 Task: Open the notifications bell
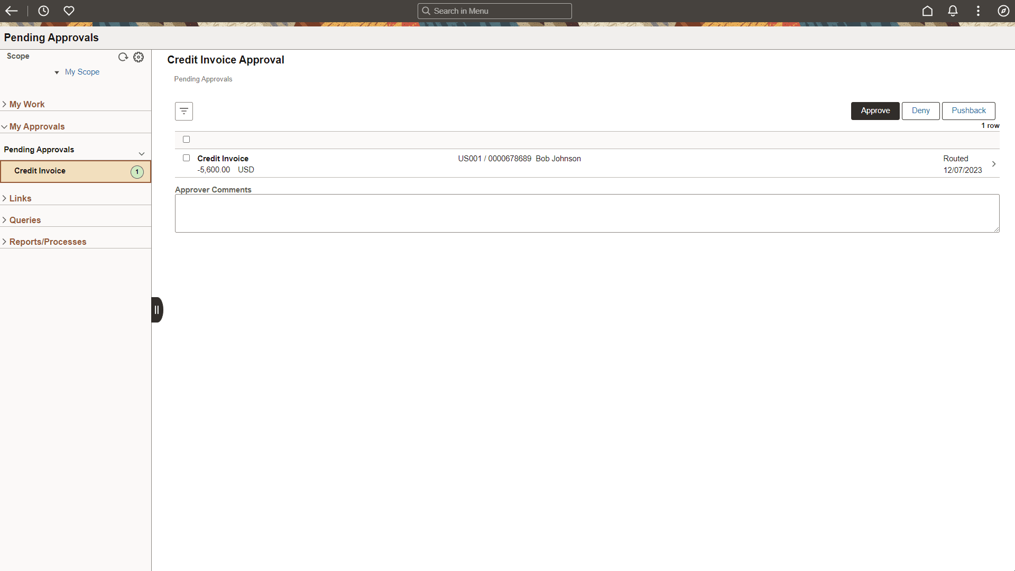(953, 11)
